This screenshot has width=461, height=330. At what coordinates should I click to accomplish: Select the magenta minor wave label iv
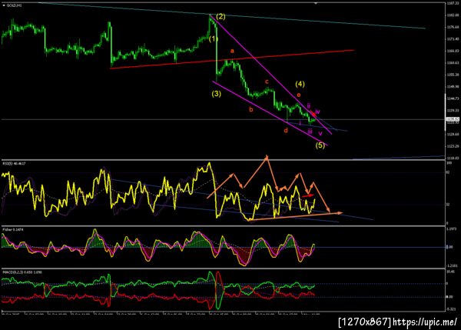tap(317, 112)
